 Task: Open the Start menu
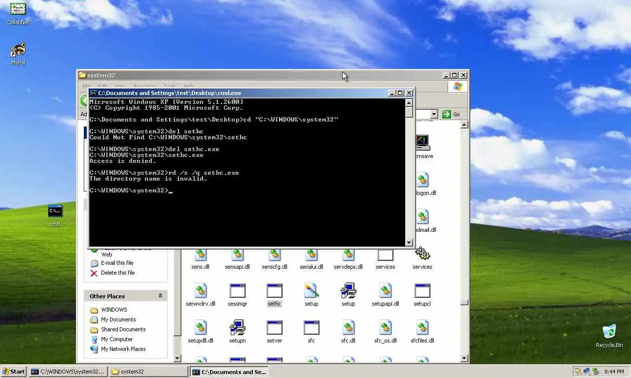pyautogui.click(x=14, y=372)
